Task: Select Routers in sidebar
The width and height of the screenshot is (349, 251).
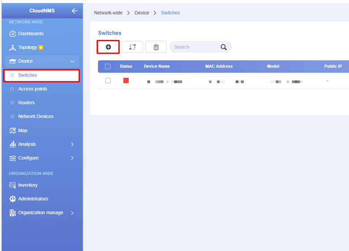Action: pyautogui.click(x=26, y=103)
